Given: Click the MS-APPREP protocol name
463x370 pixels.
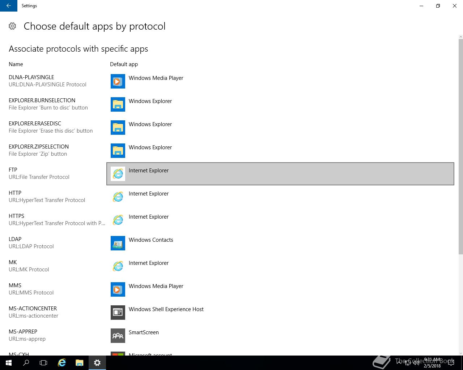Looking at the screenshot, I should click(x=23, y=332).
